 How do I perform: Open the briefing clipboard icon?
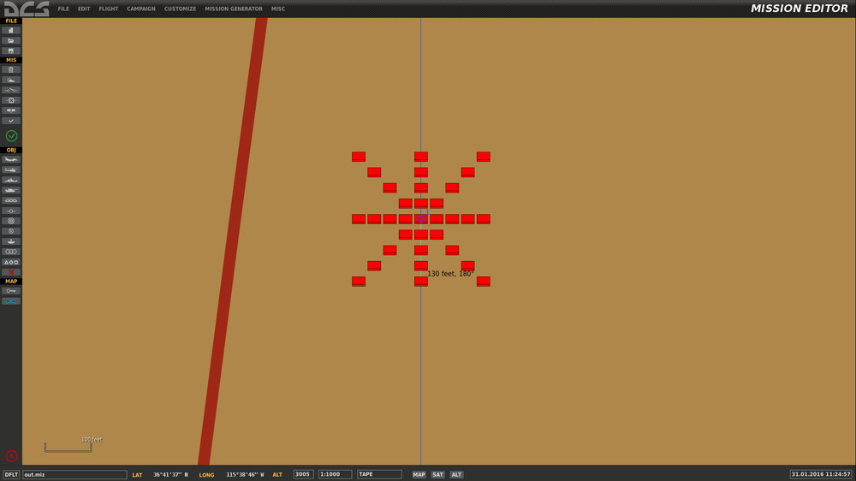(x=11, y=70)
